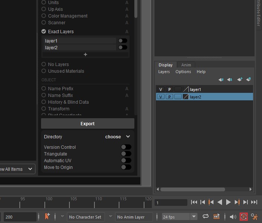
Task: Toggle the red auto keyframe icon
Action: 244,217
